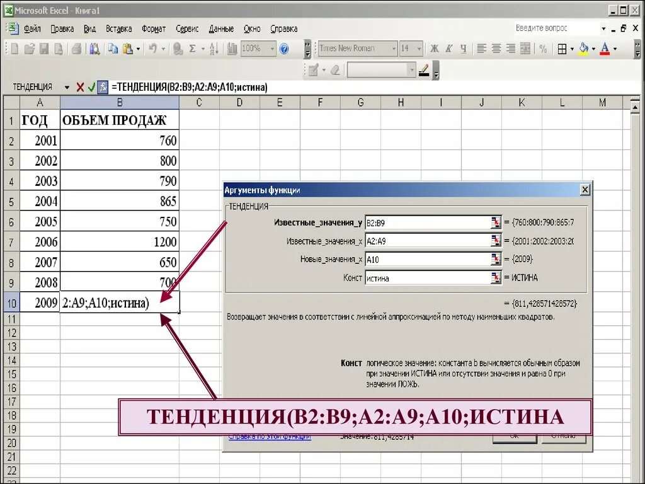Screen dimensions: 645x484
Task: Open the Times New Roman font dropdown
Action: click(394, 49)
